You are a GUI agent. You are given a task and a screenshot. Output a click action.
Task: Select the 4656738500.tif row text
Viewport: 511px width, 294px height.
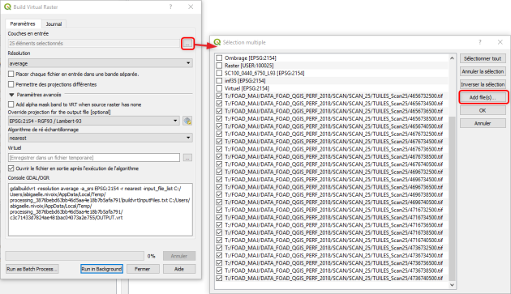point(333,118)
